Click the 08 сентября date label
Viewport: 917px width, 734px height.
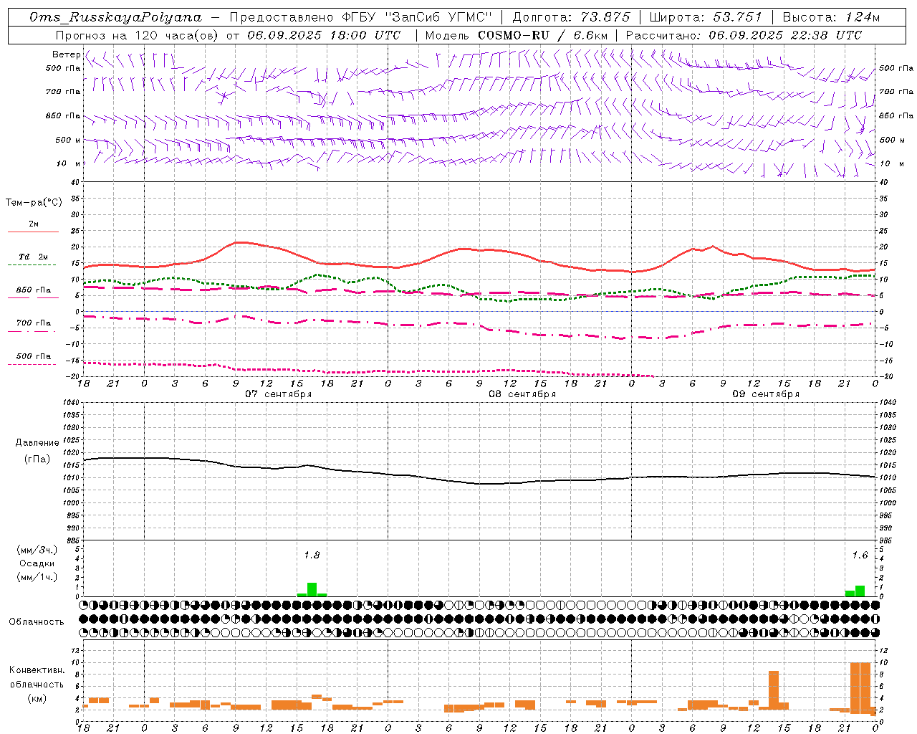(522, 394)
